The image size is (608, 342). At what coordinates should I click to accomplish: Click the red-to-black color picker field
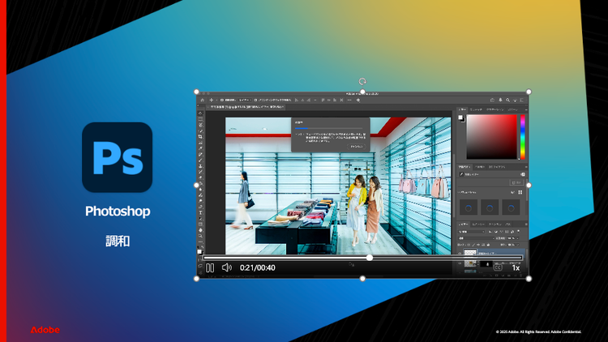(491, 136)
